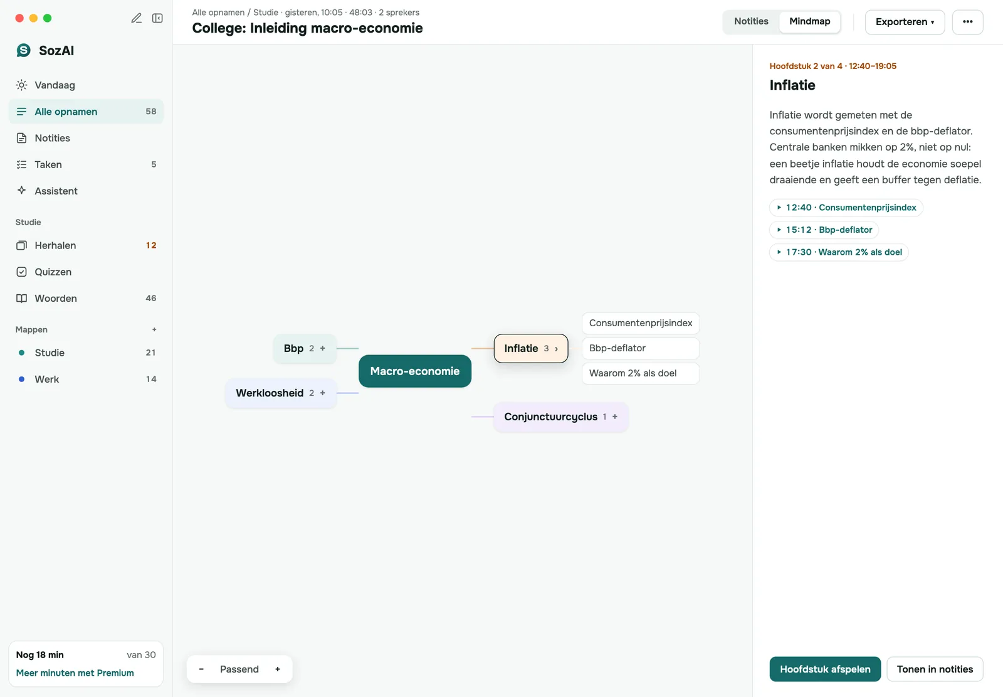Expand the Conjunctuurcyclus node plus
The height and width of the screenshot is (697, 1003).
click(615, 417)
